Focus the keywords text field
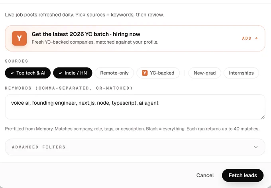Image resolution: width=271 pixels, height=188 pixels. tap(135, 107)
